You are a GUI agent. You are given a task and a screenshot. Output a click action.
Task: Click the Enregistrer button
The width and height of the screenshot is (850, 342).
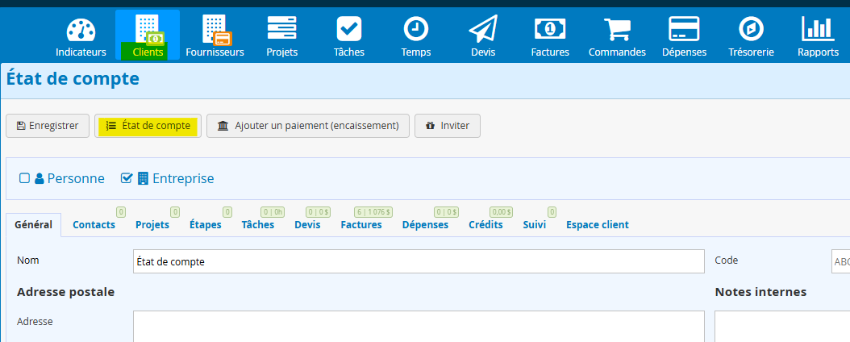pyautogui.click(x=48, y=126)
